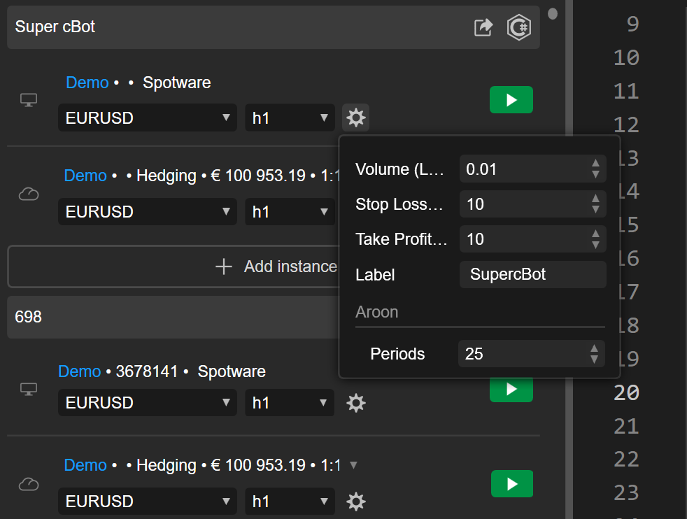Click the cloud icon on the bottom instance
Image resolution: width=687 pixels, height=519 pixels.
28,484
